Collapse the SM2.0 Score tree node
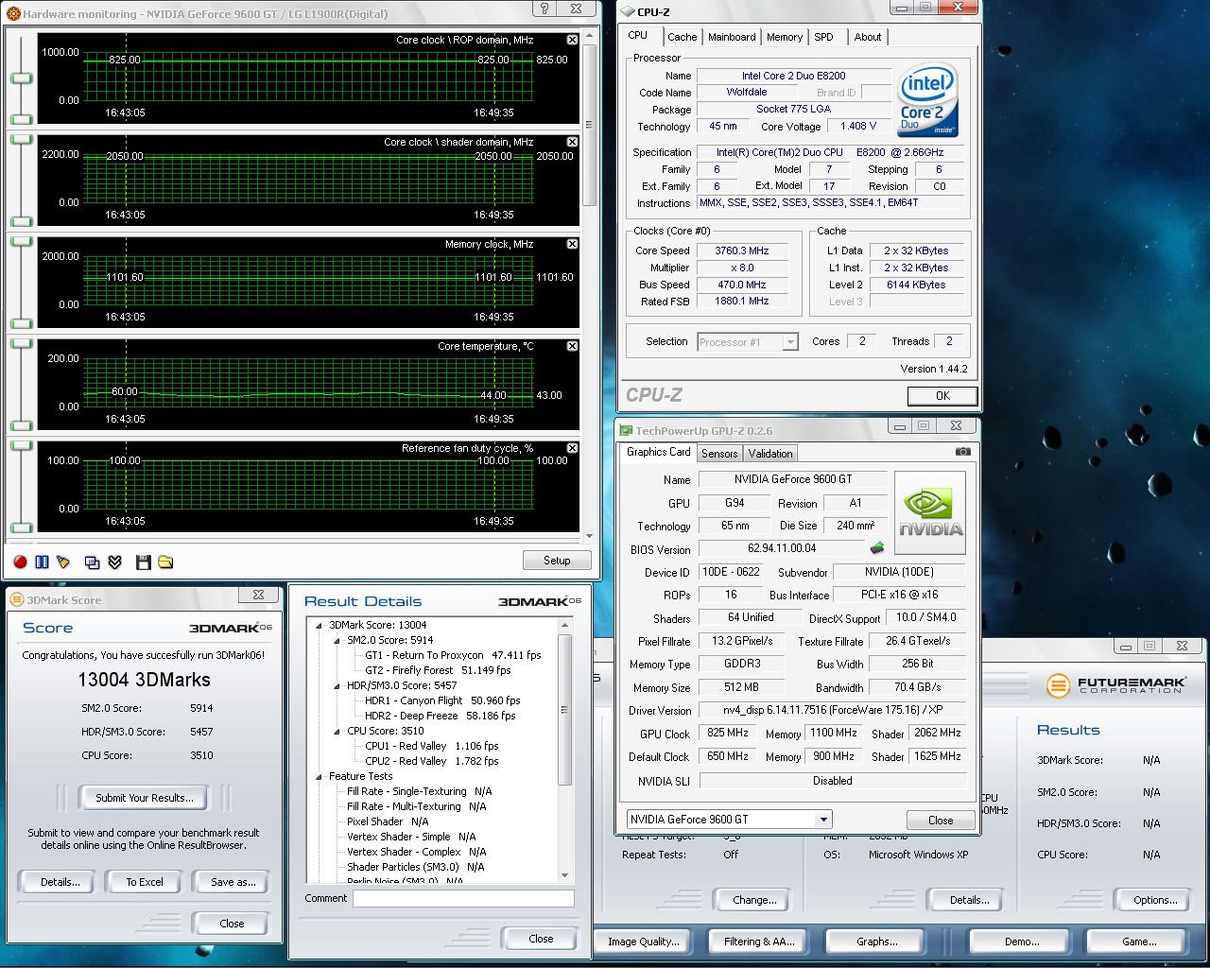The height and width of the screenshot is (968, 1210). tap(337, 640)
